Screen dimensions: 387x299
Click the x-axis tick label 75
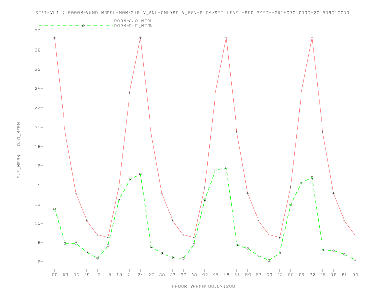323,275
